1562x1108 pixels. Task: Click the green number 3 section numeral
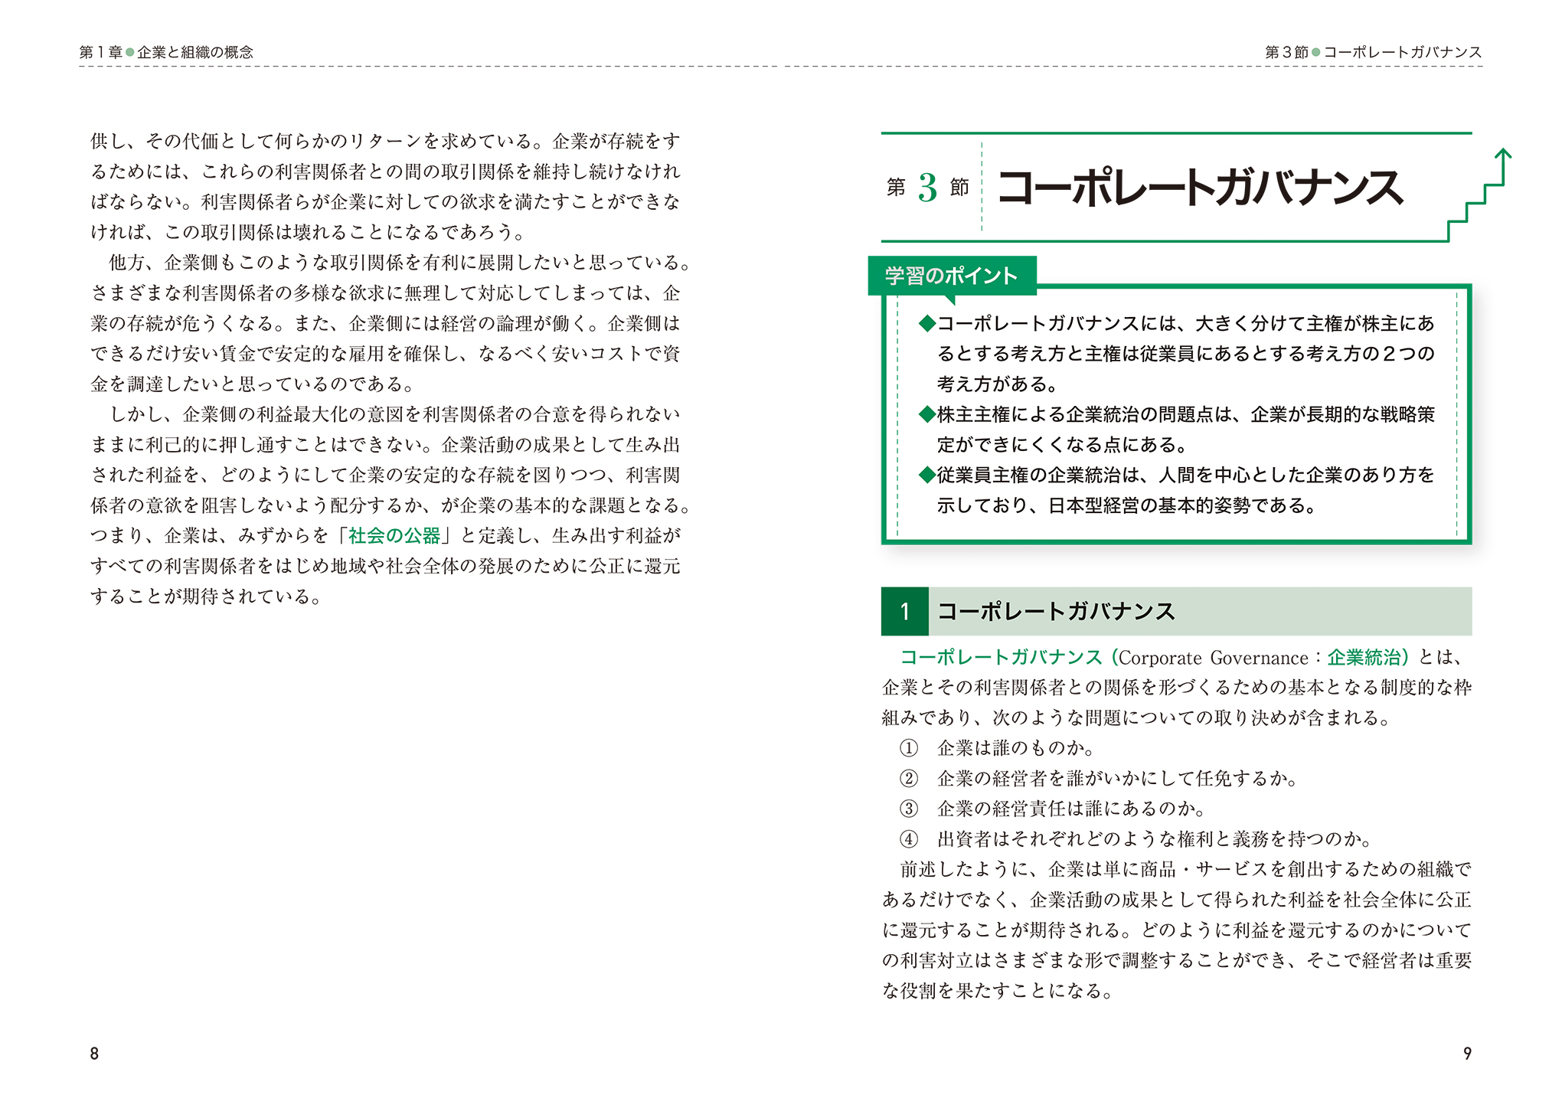[x=927, y=188]
